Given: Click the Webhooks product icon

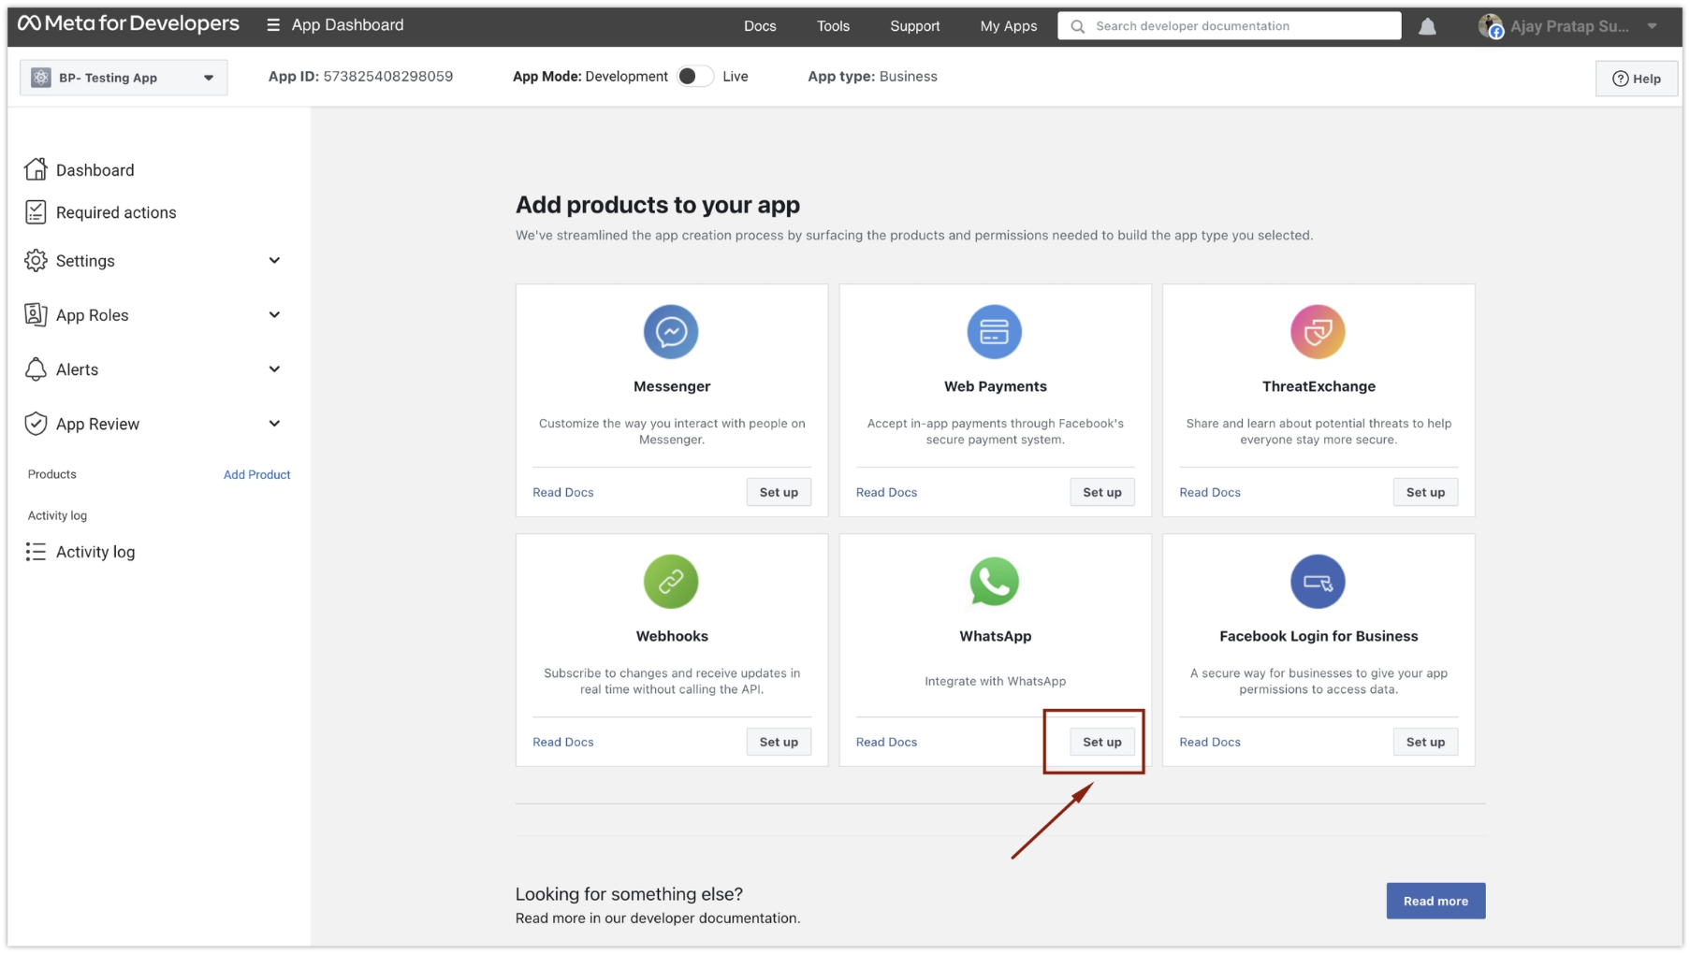Looking at the screenshot, I should (x=671, y=581).
